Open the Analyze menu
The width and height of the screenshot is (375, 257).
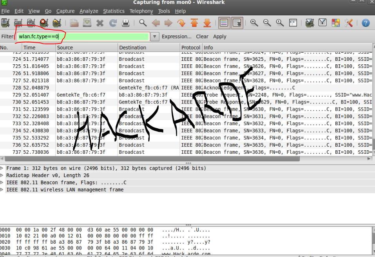point(89,11)
